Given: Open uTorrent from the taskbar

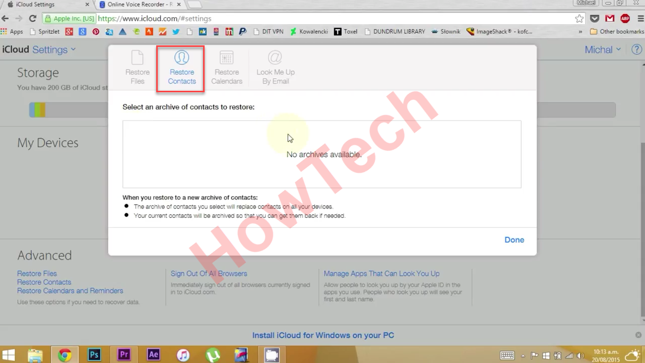Looking at the screenshot, I should 213,355.
